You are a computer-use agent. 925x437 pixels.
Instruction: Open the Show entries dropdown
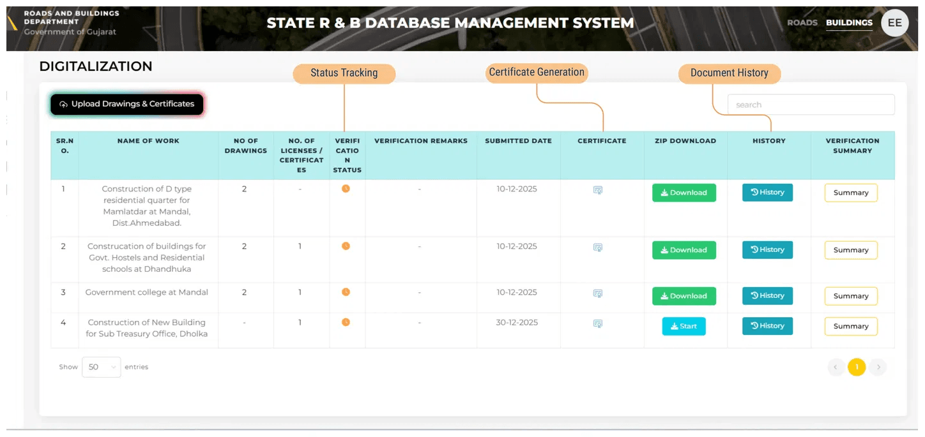[x=101, y=367]
